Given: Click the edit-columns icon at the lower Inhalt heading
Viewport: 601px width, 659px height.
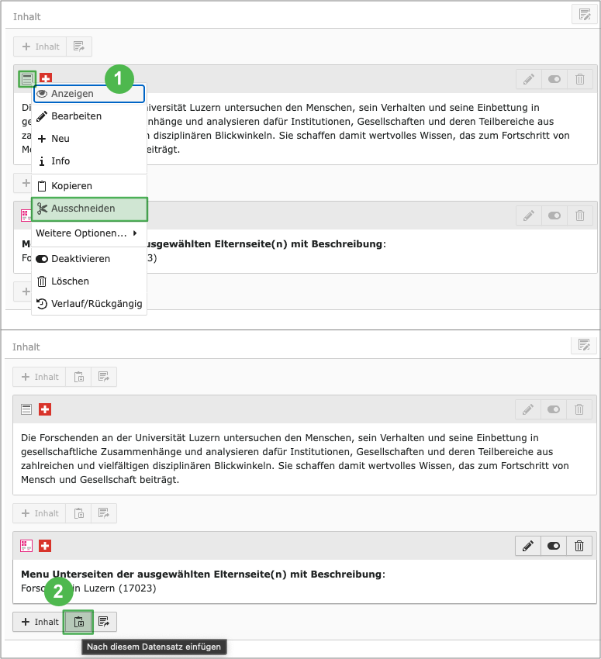Looking at the screenshot, I should 584,345.
